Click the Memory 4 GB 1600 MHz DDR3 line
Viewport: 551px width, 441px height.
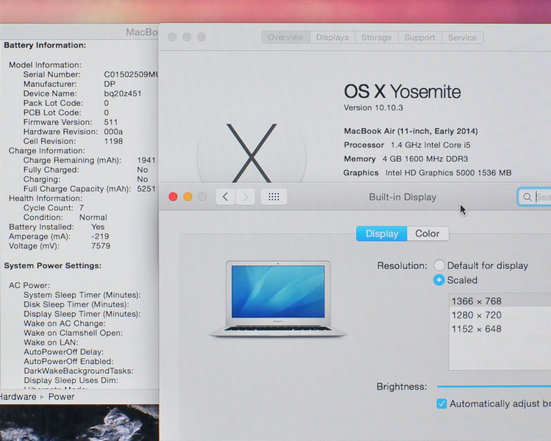click(x=406, y=159)
